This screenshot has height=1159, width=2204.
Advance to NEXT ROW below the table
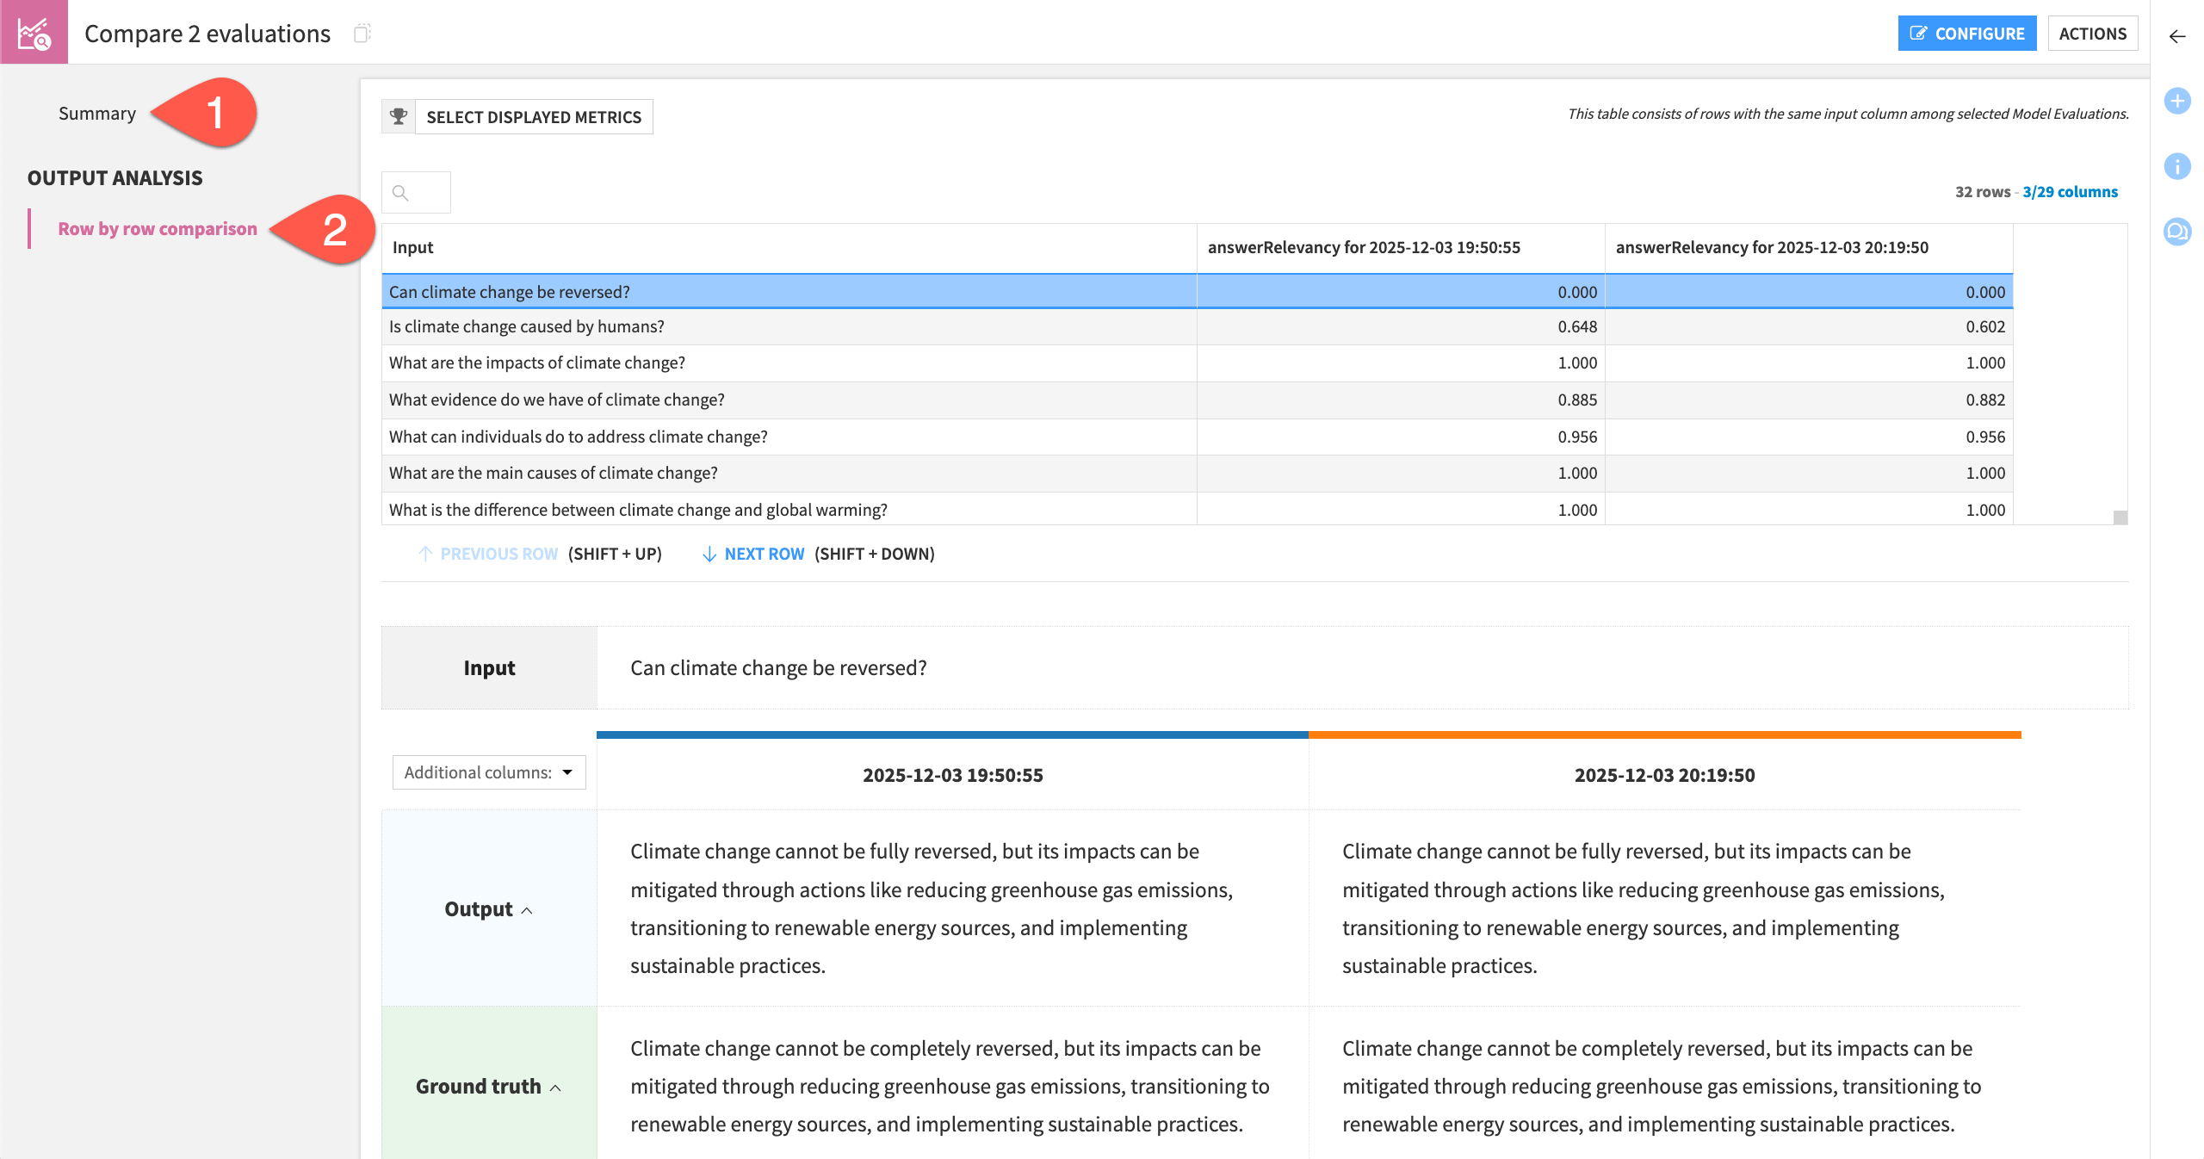pos(764,554)
